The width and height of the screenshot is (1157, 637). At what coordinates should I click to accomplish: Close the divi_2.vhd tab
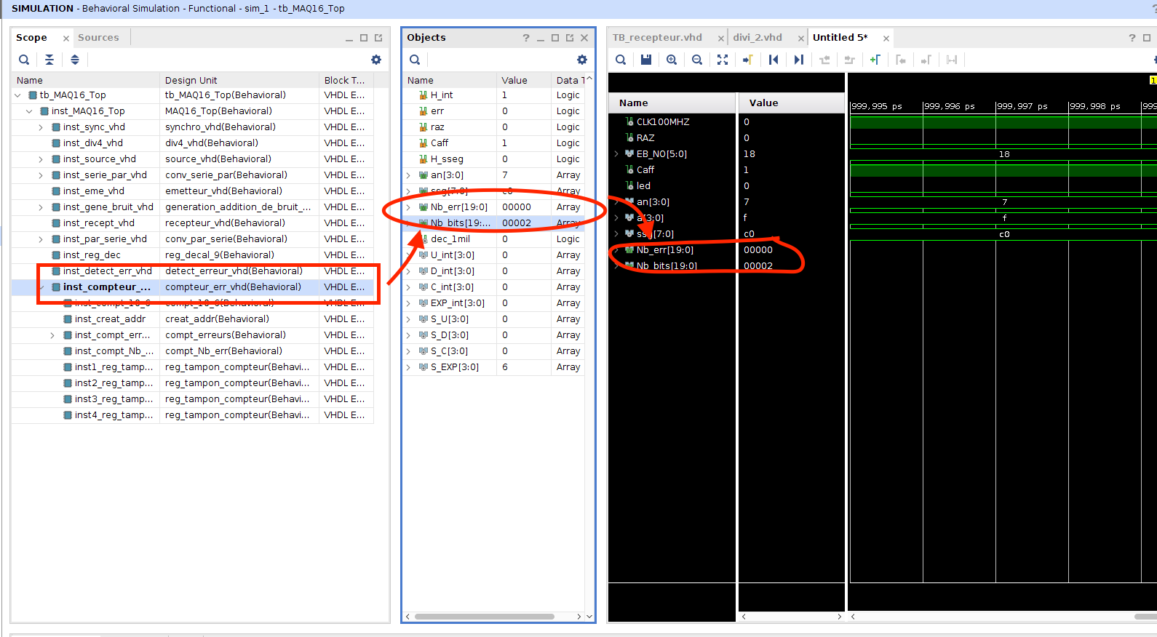[801, 39]
